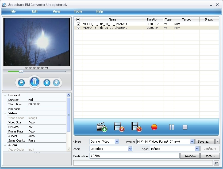Click the Stop conversion square icon
This screenshot has height=169, width=223.
pyautogui.click(x=185, y=127)
